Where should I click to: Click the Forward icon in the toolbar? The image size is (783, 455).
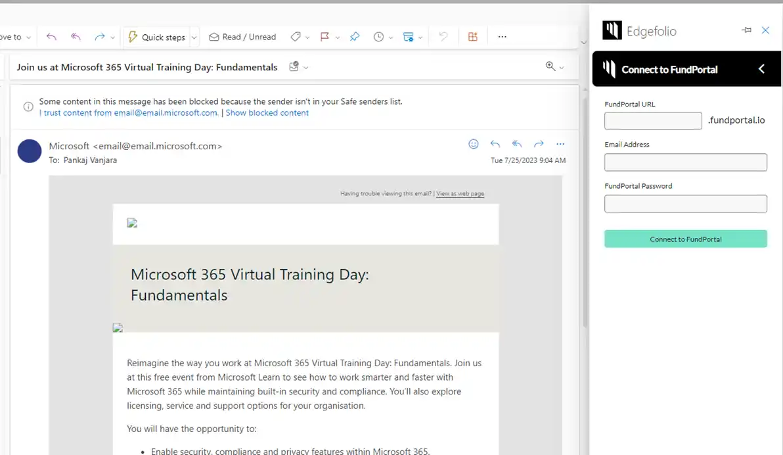point(99,37)
